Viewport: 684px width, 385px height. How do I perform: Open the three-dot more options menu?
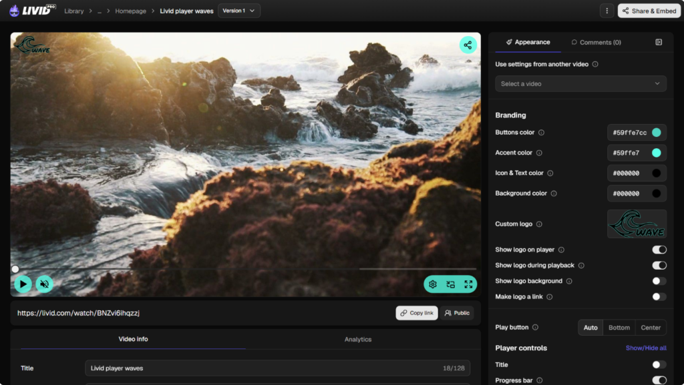[607, 11]
